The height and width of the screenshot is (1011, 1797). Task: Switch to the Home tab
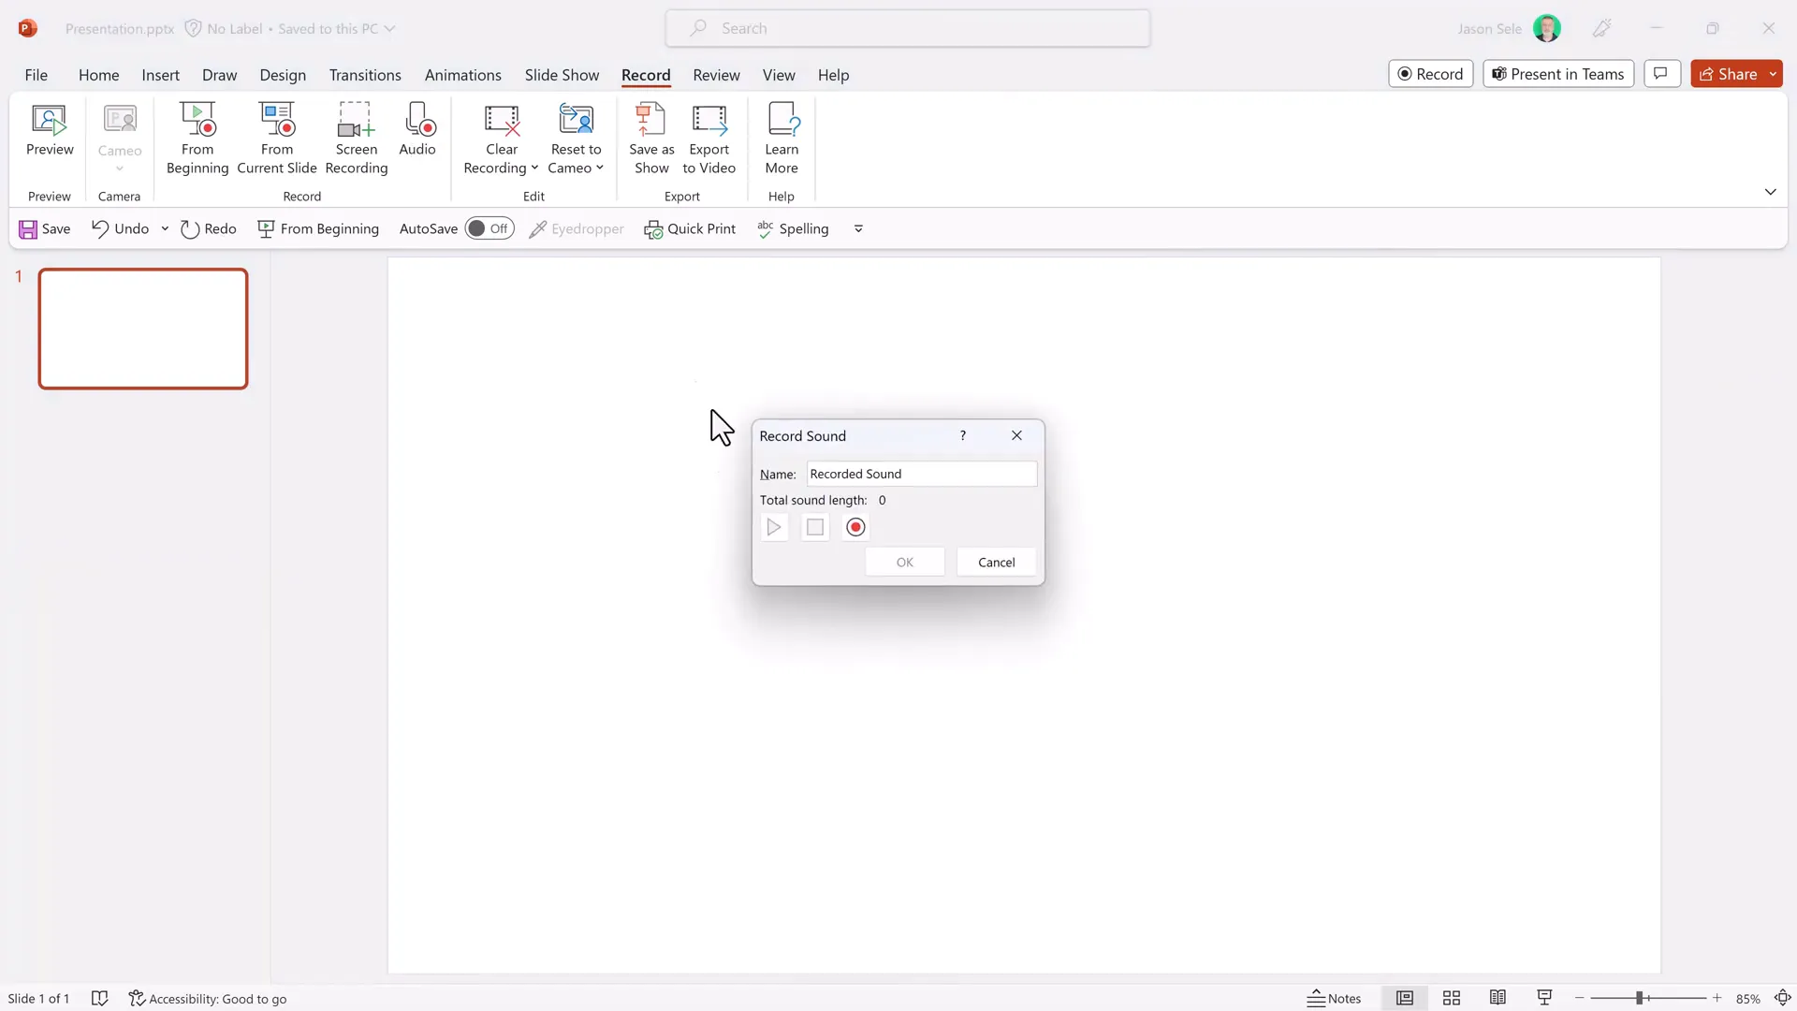[x=98, y=75]
